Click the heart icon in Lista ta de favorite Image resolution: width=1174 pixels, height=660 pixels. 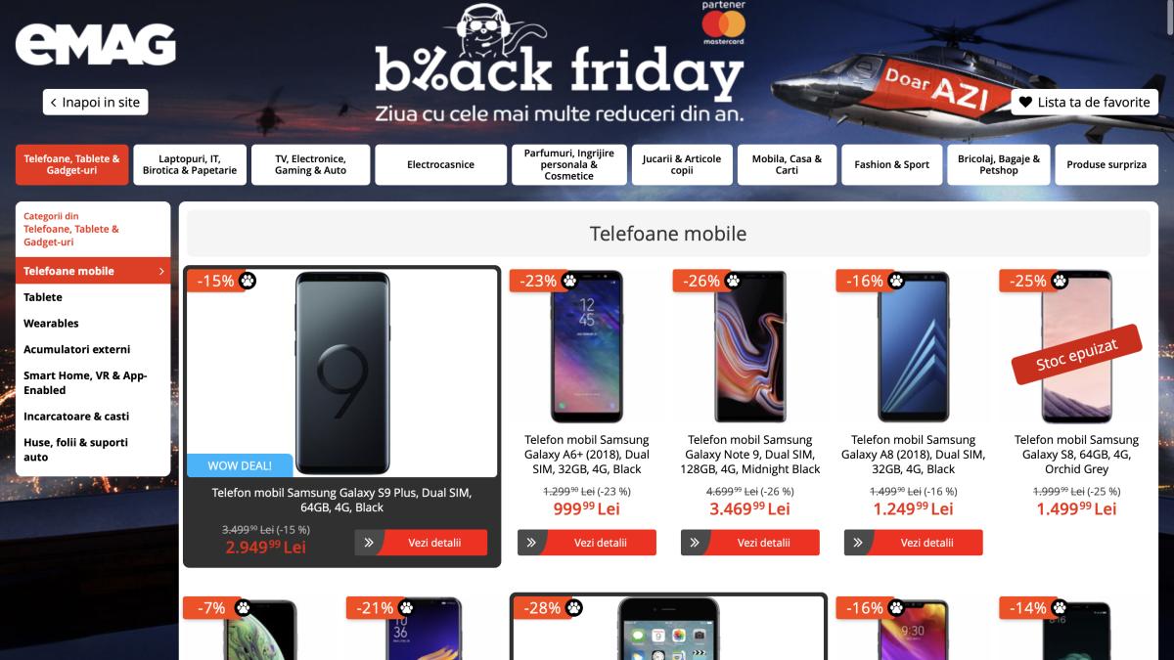1025,102
